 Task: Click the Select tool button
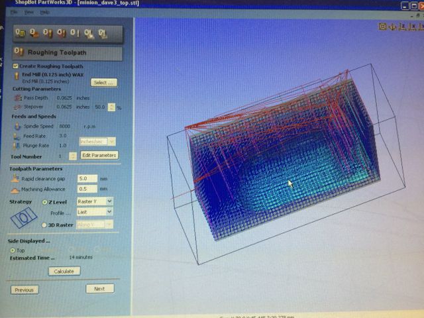click(104, 82)
